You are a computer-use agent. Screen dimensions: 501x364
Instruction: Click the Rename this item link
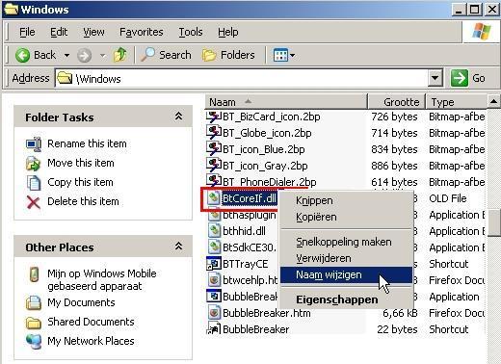(x=87, y=143)
